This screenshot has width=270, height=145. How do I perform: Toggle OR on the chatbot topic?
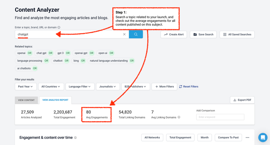click(x=67, y=61)
